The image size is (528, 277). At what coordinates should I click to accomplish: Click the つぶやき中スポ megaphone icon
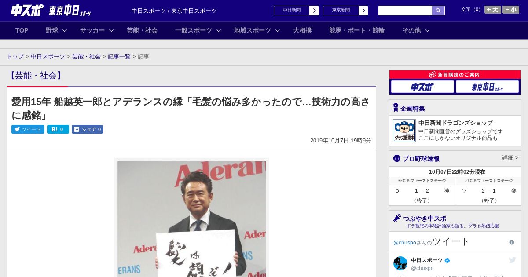(x=397, y=218)
